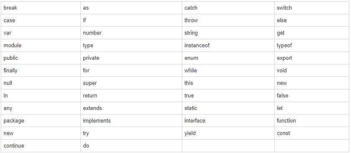Select the "implements" keyword
Screen dimensions: 351x153
97,121
